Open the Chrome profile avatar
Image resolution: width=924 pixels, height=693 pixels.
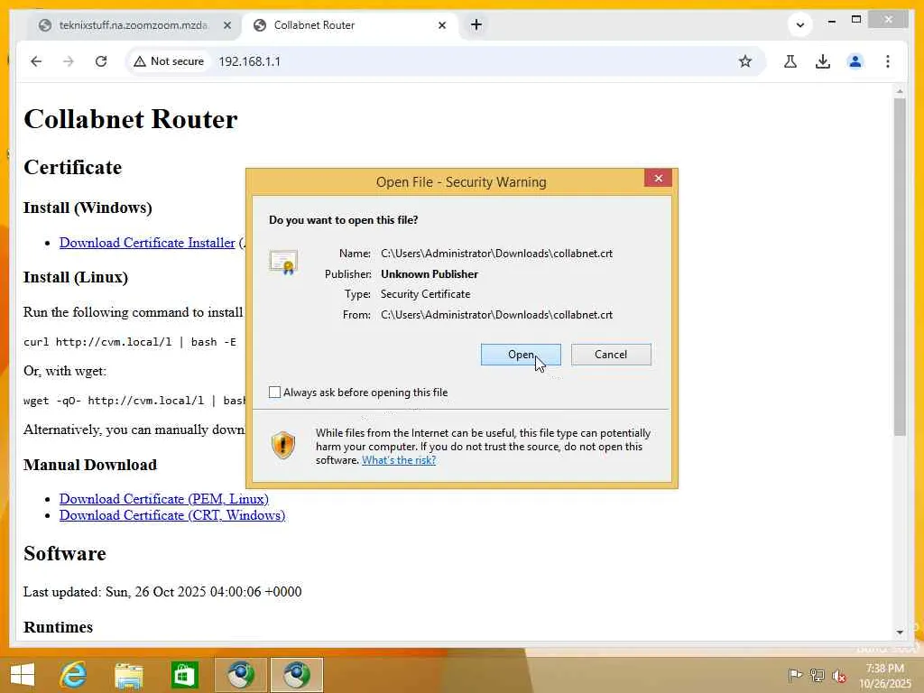(x=855, y=61)
